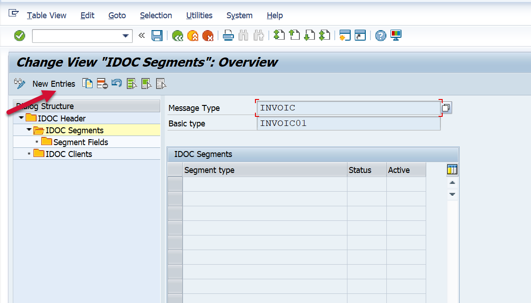Screen dimensions: 531x303
Task: Select the first row in IDOC Segments table
Action: pos(175,184)
